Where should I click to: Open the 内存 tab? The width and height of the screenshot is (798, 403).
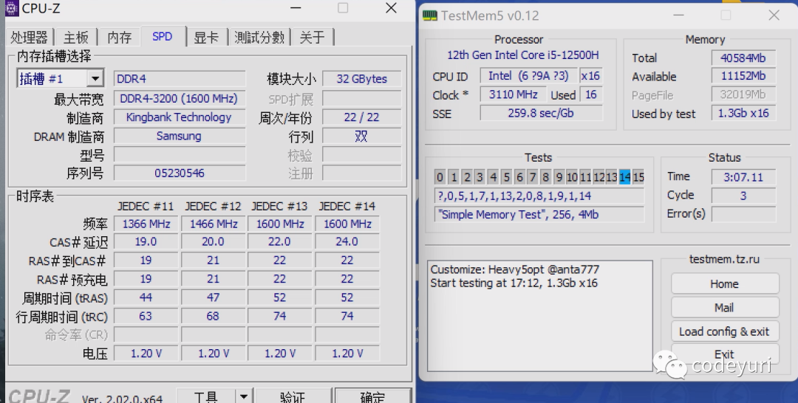(120, 37)
